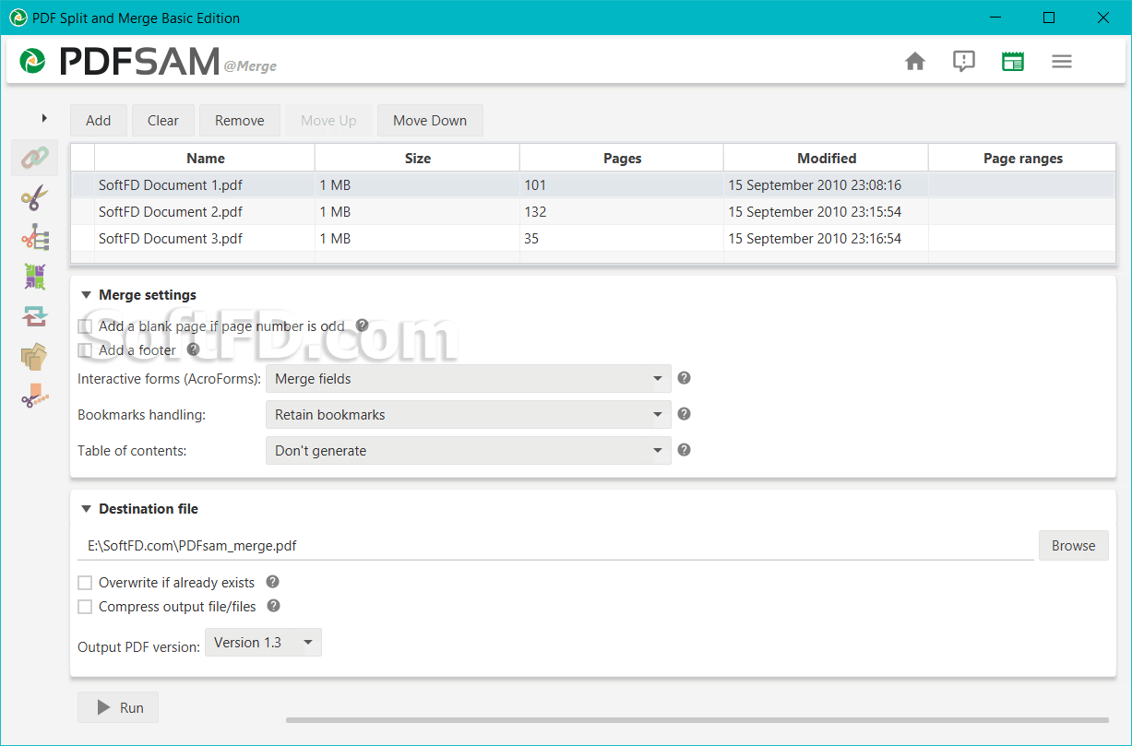
Task: Open application messages speech-bubble icon
Action: tap(964, 62)
